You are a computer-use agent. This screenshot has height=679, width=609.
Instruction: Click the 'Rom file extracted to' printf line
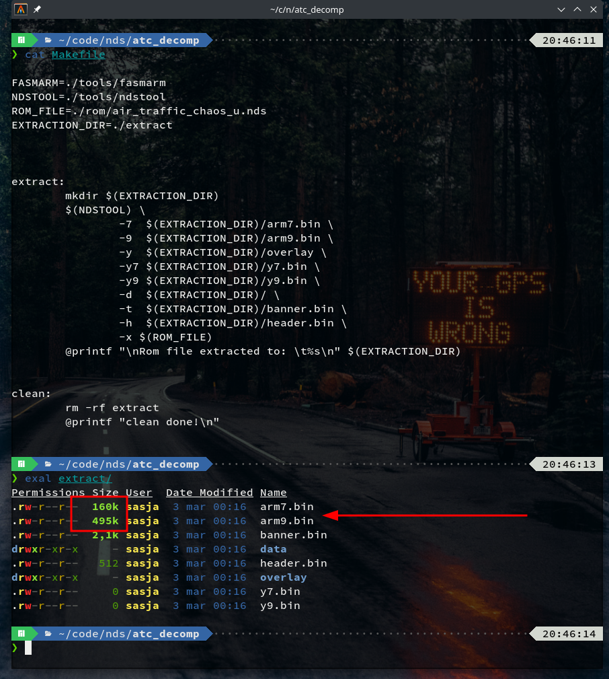263,351
